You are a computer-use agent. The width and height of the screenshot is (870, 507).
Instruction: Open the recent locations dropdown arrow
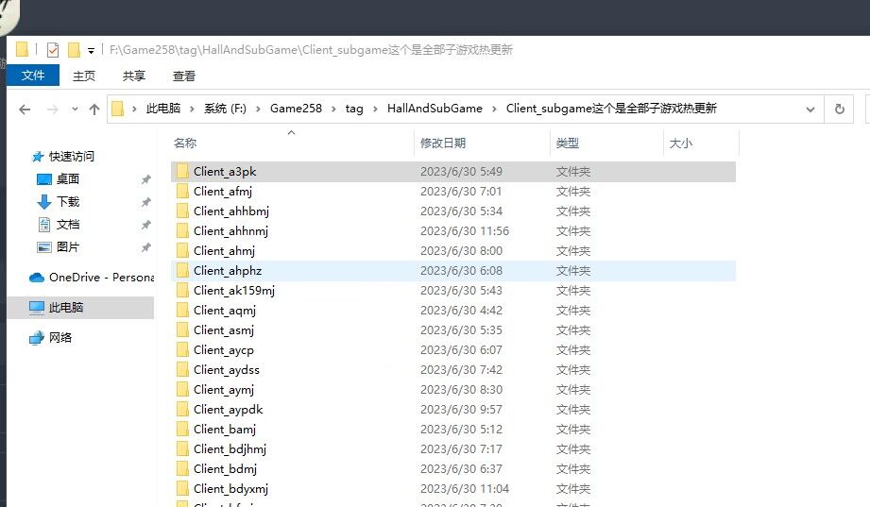tap(73, 110)
